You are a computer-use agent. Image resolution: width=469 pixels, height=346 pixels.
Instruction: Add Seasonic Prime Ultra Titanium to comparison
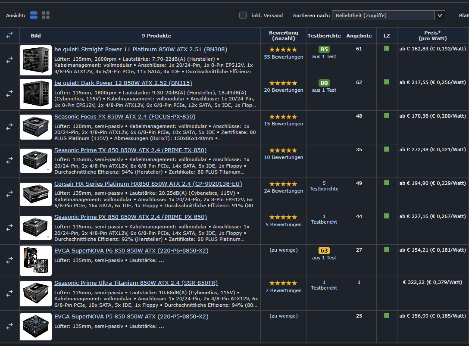pos(9,293)
